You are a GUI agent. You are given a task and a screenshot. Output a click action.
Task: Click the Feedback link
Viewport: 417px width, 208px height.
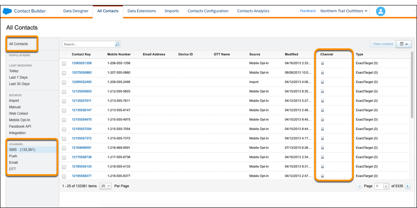point(308,11)
